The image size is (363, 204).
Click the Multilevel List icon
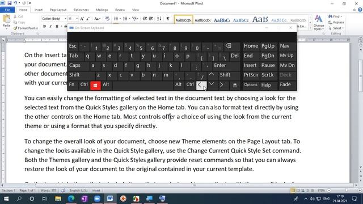tap(135, 19)
